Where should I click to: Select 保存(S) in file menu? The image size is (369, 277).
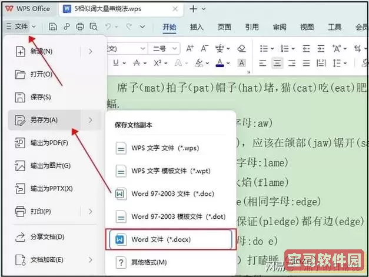[55, 97]
